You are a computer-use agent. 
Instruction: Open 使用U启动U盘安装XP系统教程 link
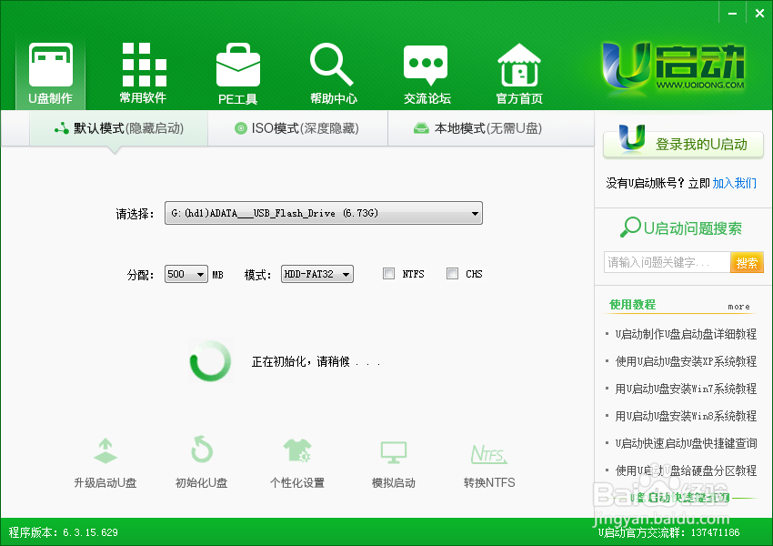point(686,361)
